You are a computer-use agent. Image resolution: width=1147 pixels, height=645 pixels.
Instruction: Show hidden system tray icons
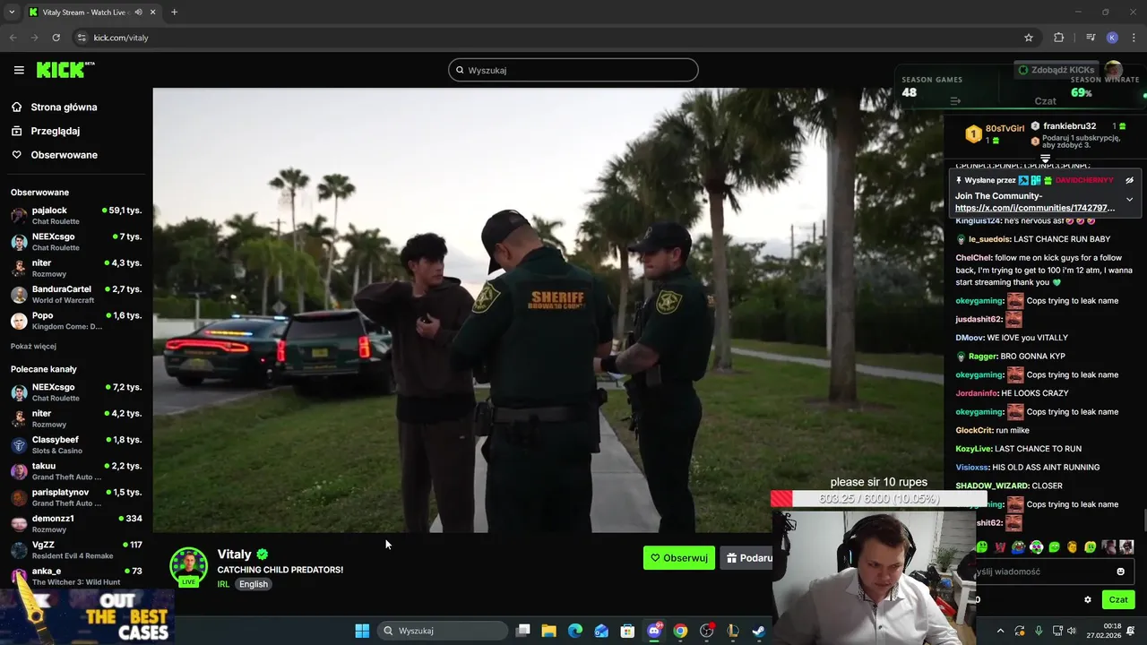(1000, 631)
